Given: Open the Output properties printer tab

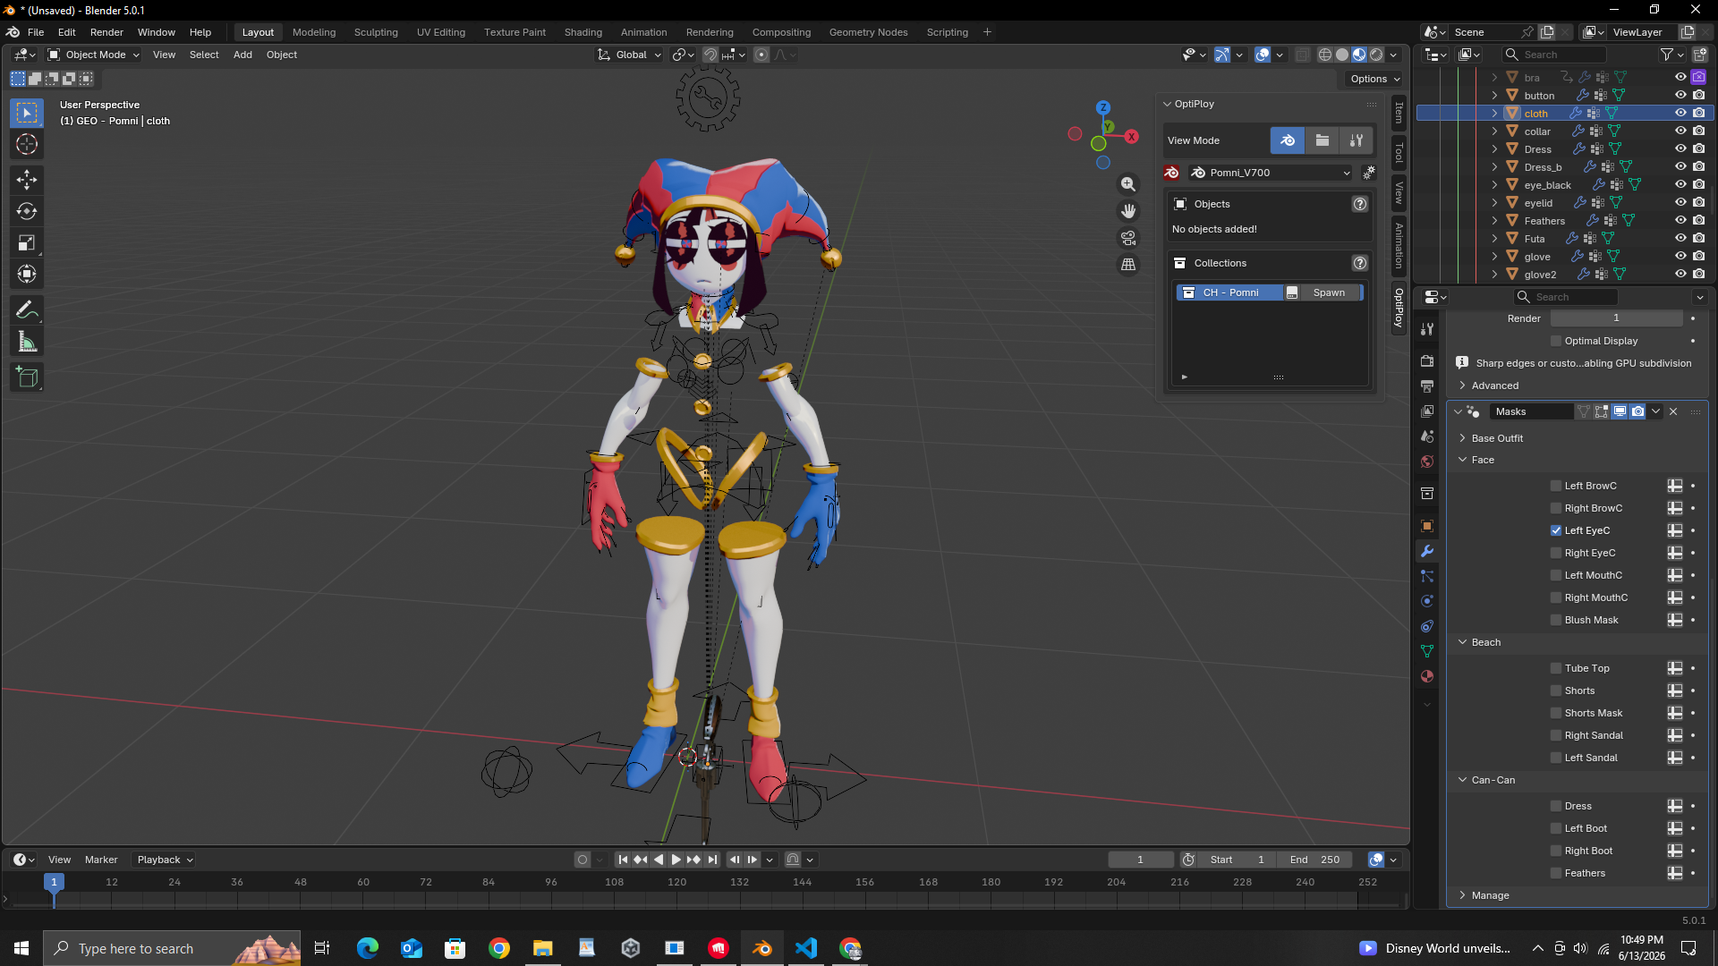Looking at the screenshot, I should tap(1427, 386).
